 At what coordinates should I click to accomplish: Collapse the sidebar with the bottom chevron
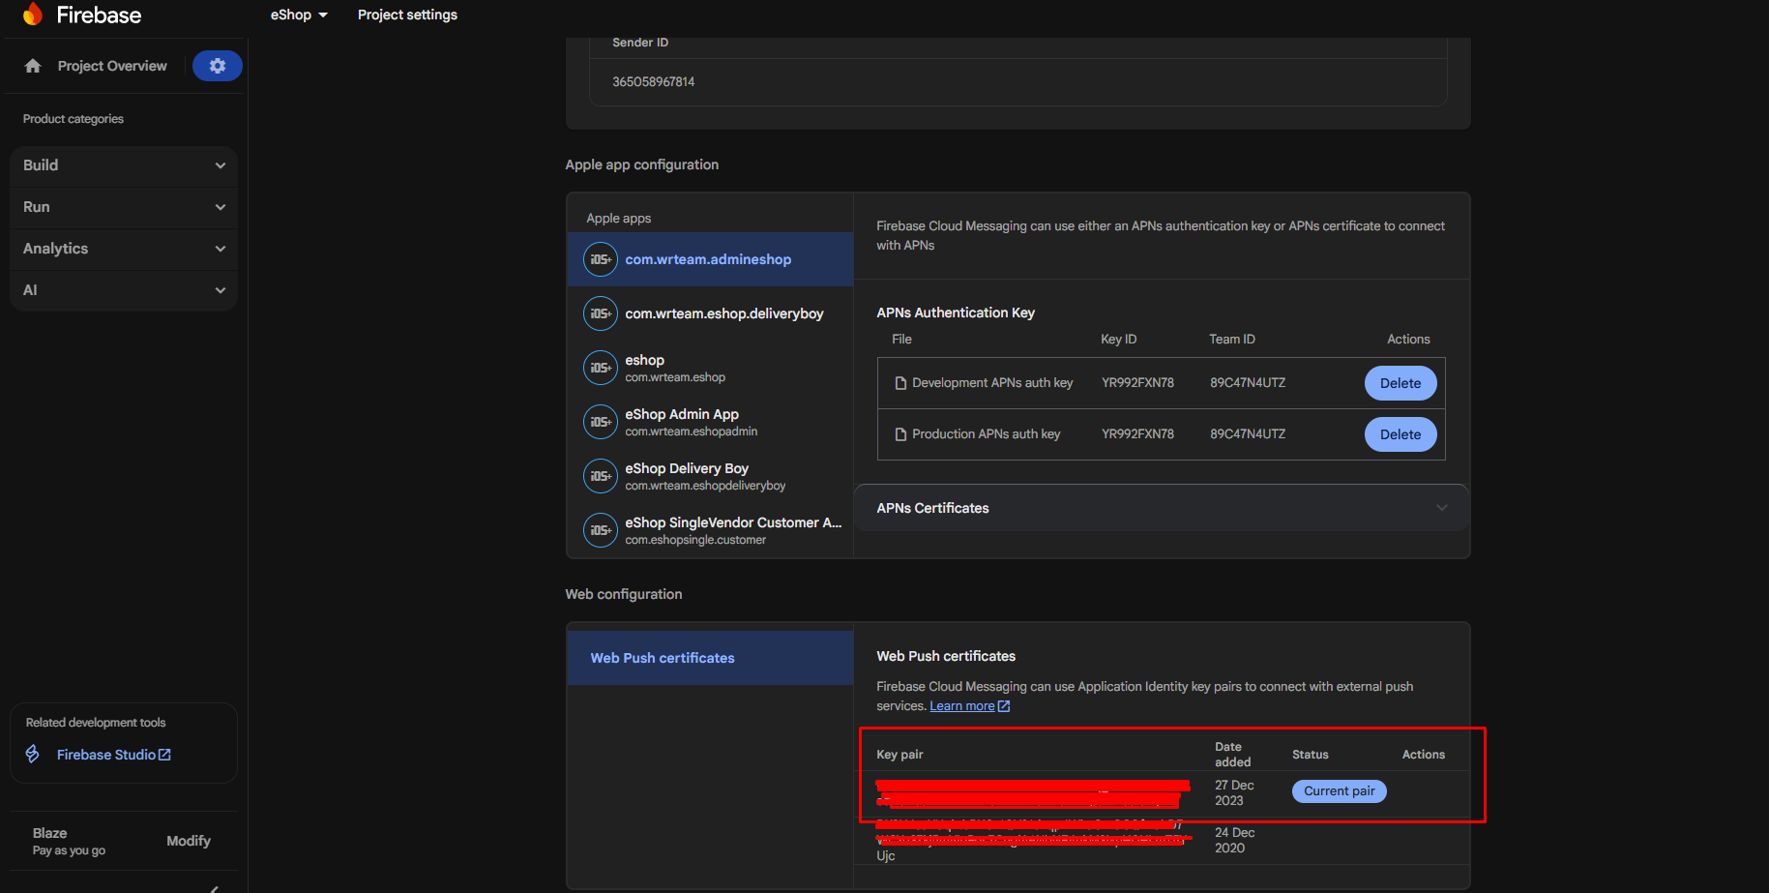click(x=214, y=888)
